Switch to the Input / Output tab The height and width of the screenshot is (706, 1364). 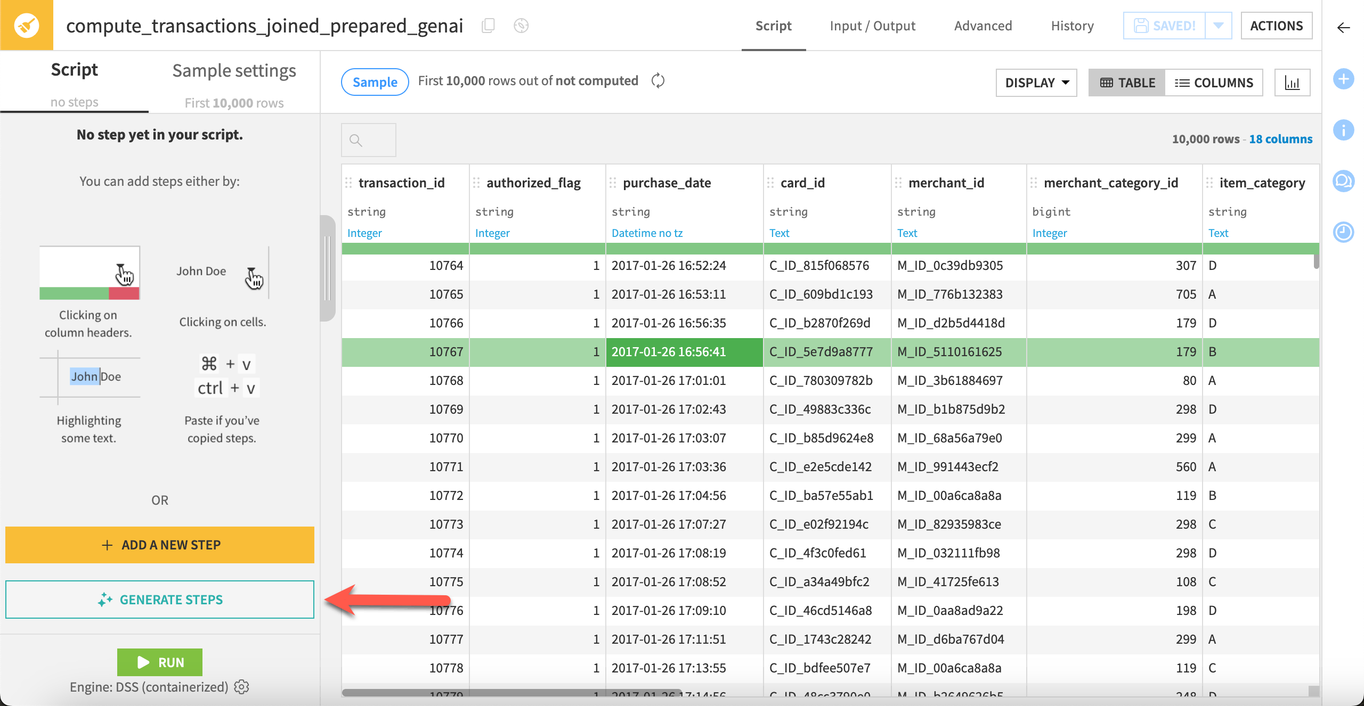tap(872, 26)
